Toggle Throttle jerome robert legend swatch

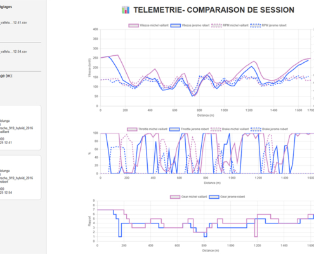click(174, 129)
